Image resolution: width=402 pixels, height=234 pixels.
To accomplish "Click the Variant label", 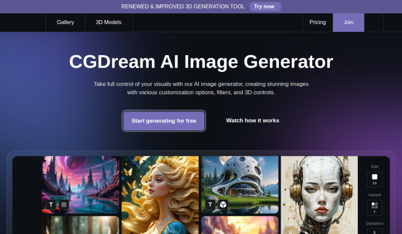I will pos(375,195).
